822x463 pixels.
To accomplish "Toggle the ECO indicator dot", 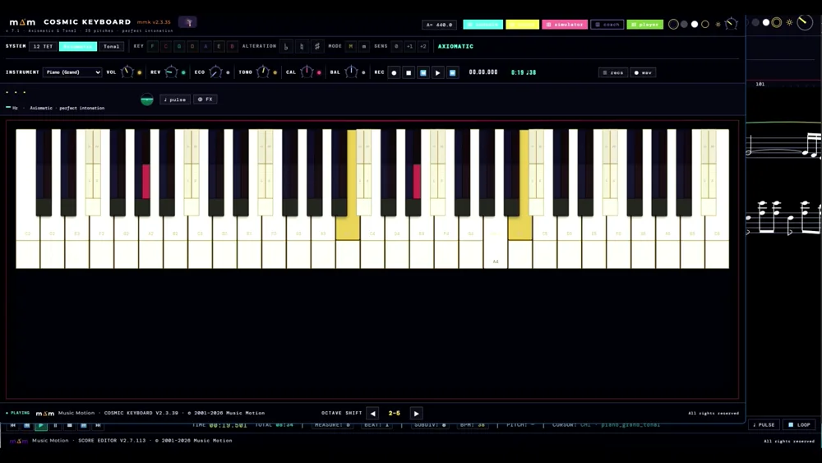I will (x=228, y=72).
